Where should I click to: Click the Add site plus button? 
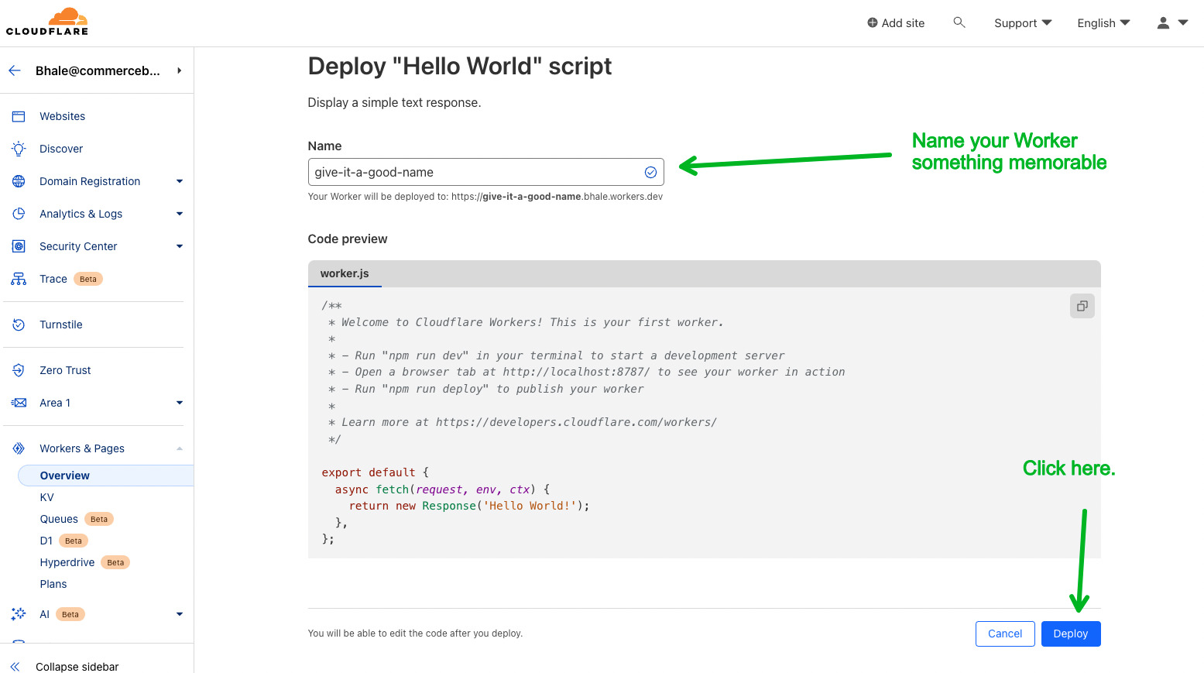896,23
